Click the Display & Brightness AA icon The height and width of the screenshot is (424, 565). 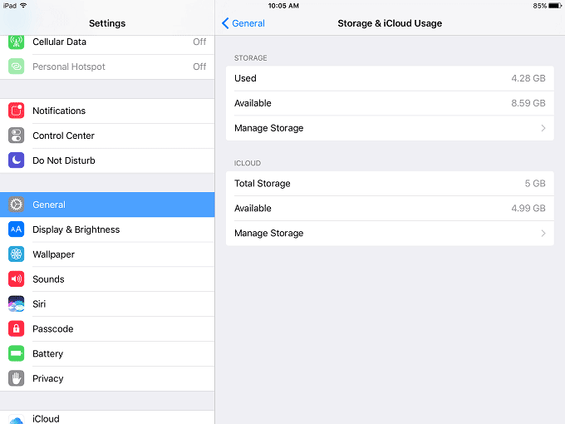[17, 229]
